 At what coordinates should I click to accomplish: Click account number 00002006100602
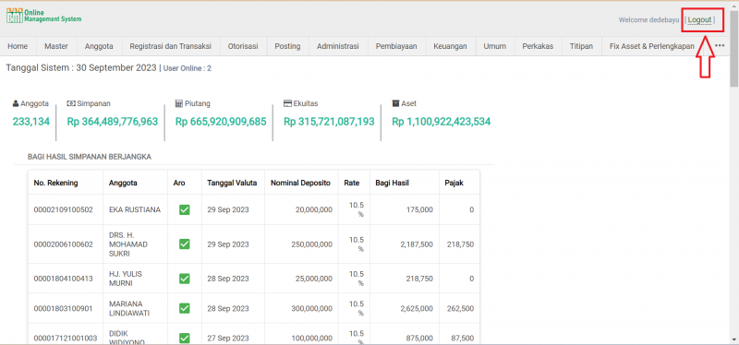(x=63, y=244)
